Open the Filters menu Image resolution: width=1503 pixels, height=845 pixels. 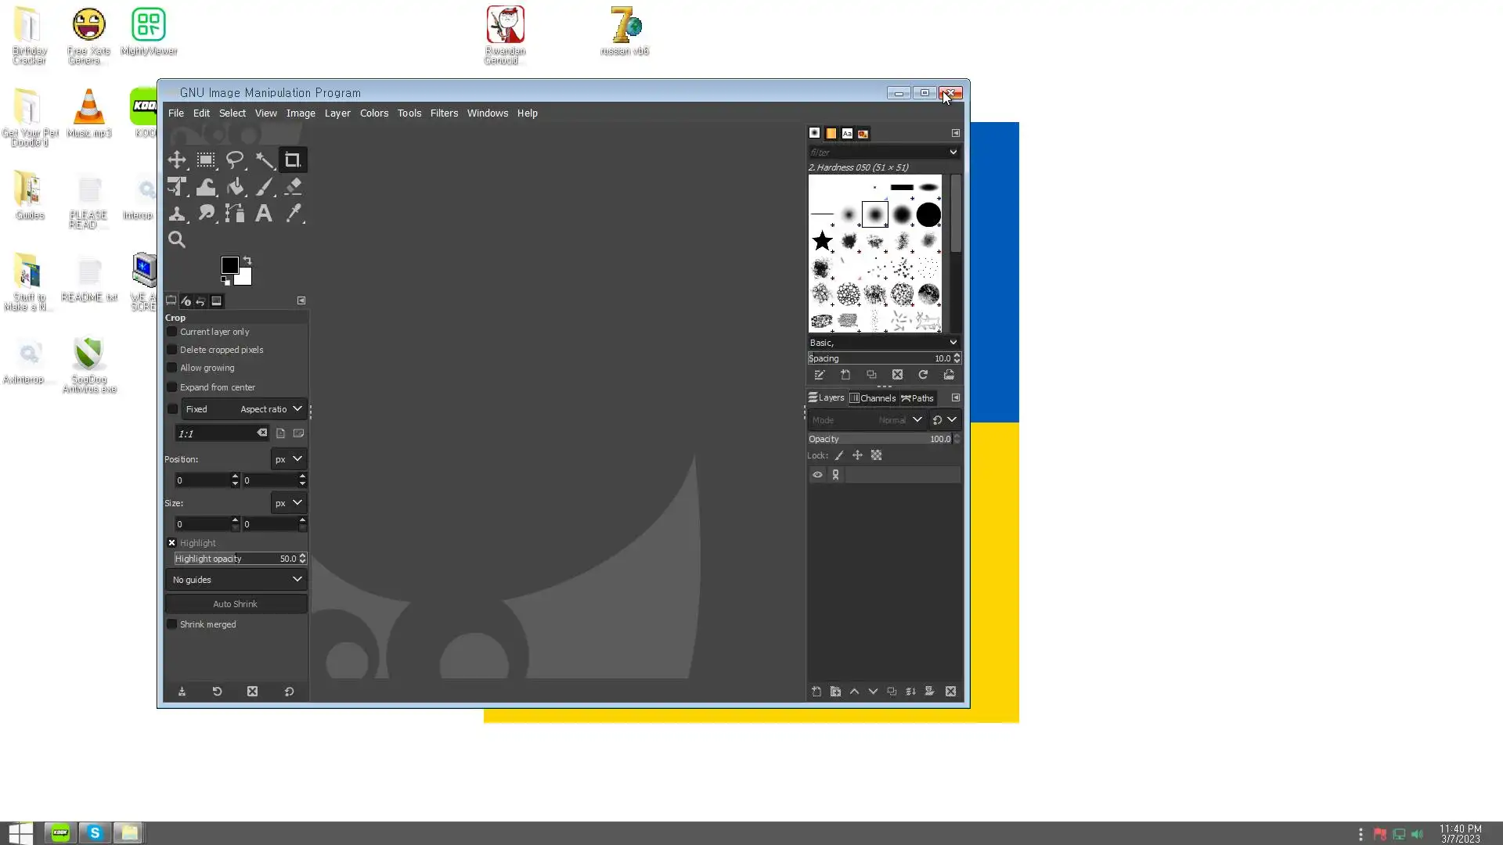[444, 113]
